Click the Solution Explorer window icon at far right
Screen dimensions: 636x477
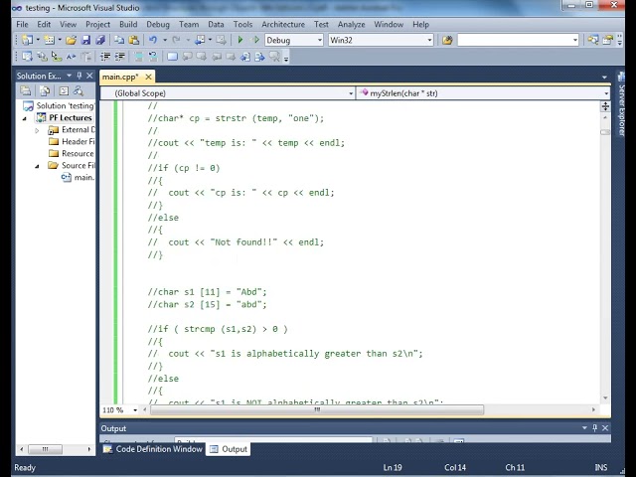coord(593,40)
